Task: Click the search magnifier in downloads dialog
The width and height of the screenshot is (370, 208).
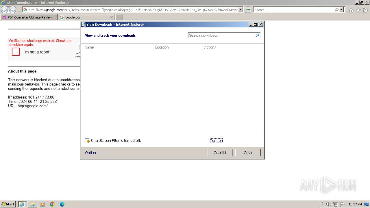Action: (257, 35)
